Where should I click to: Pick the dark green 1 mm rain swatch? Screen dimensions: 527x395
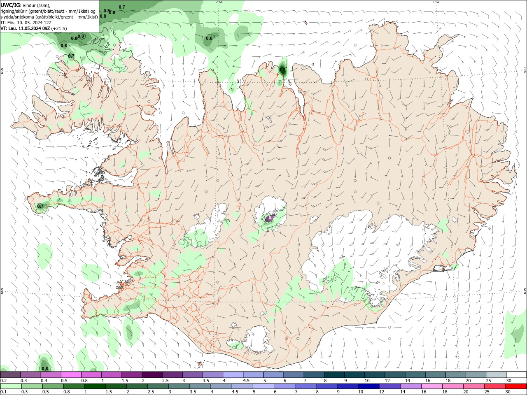[x=95, y=386]
